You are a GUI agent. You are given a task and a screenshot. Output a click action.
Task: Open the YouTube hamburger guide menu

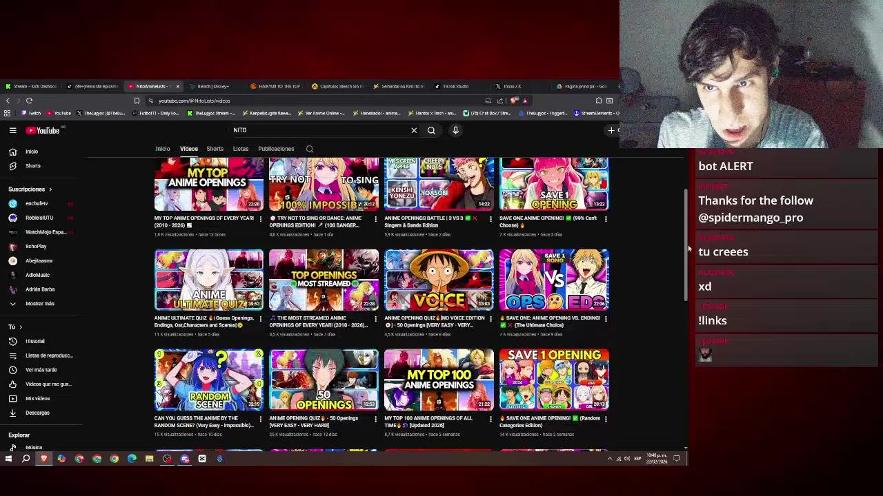point(12,130)
